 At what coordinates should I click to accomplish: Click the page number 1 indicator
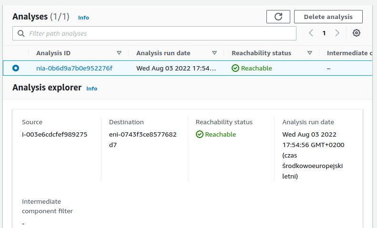(x=324, y=33)
